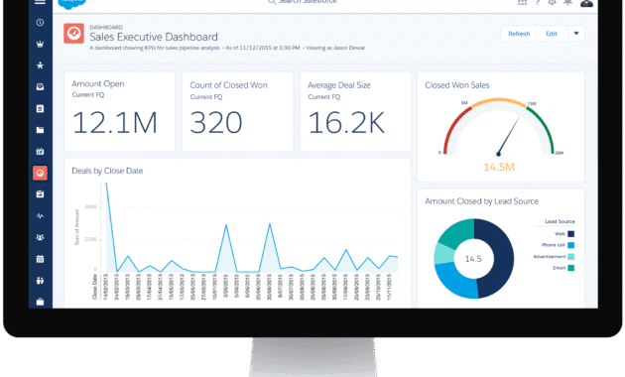
Task: Open the Notifications bell icon
Action: pos(568,2)
